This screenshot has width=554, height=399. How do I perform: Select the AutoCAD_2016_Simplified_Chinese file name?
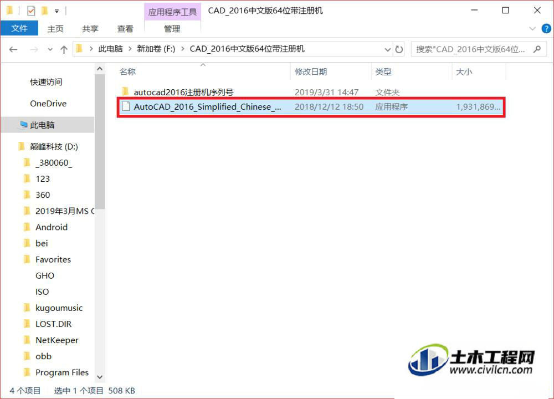tap(208, 107)
